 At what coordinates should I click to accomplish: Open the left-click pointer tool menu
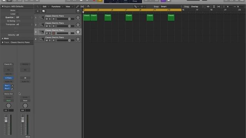coord(136,7)
